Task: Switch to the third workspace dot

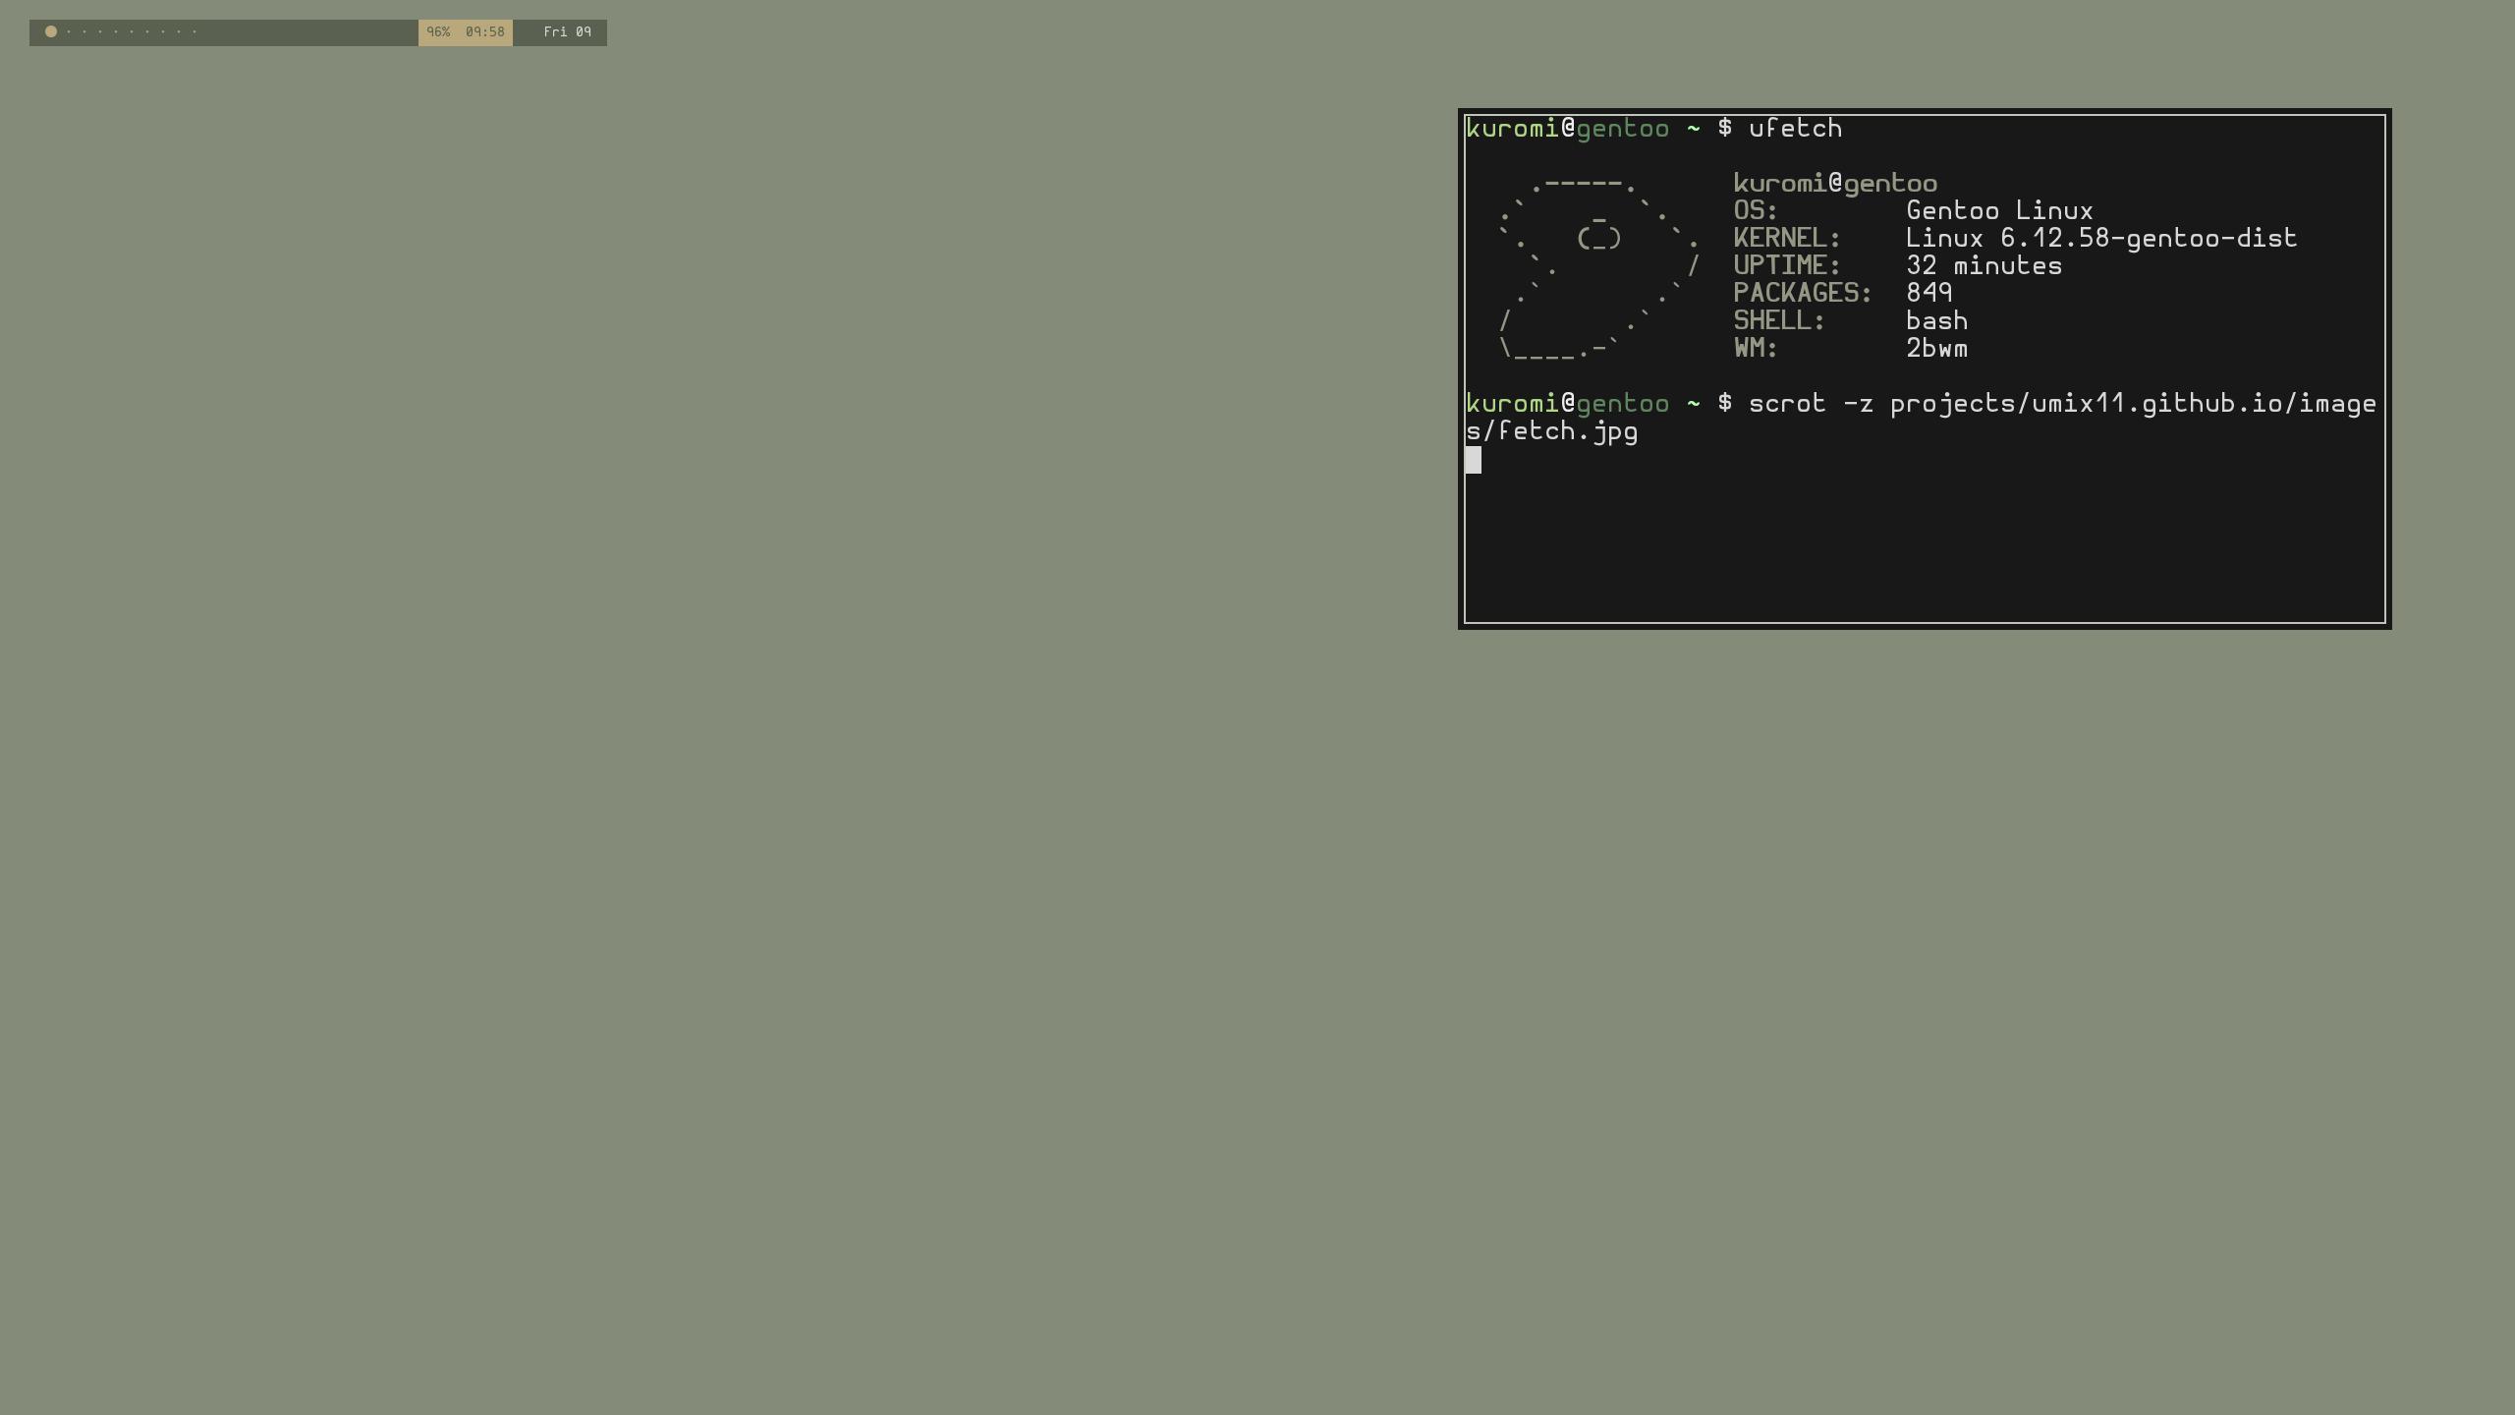Action: click(x=84, y=31)
